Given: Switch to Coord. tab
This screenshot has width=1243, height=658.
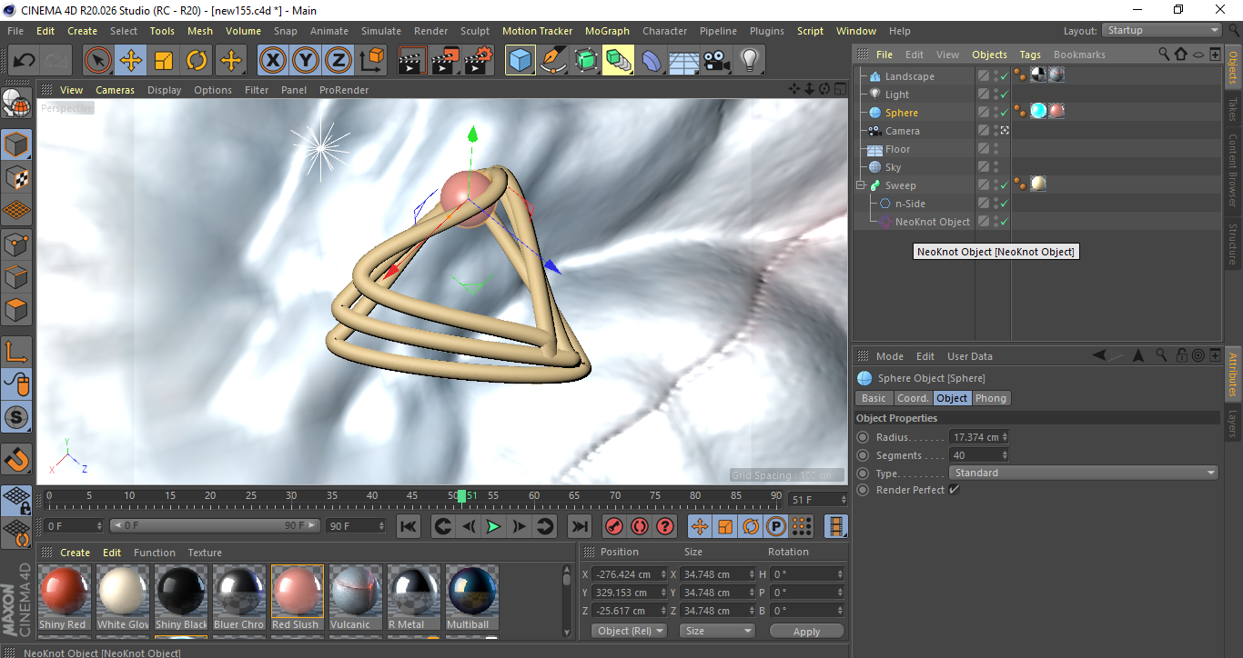Looking at the screenshot, I should (x=913, y=398).
